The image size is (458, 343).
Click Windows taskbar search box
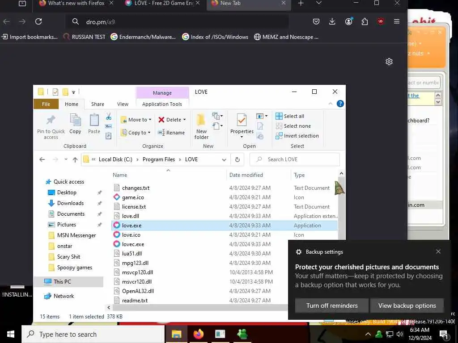(93, 334)
